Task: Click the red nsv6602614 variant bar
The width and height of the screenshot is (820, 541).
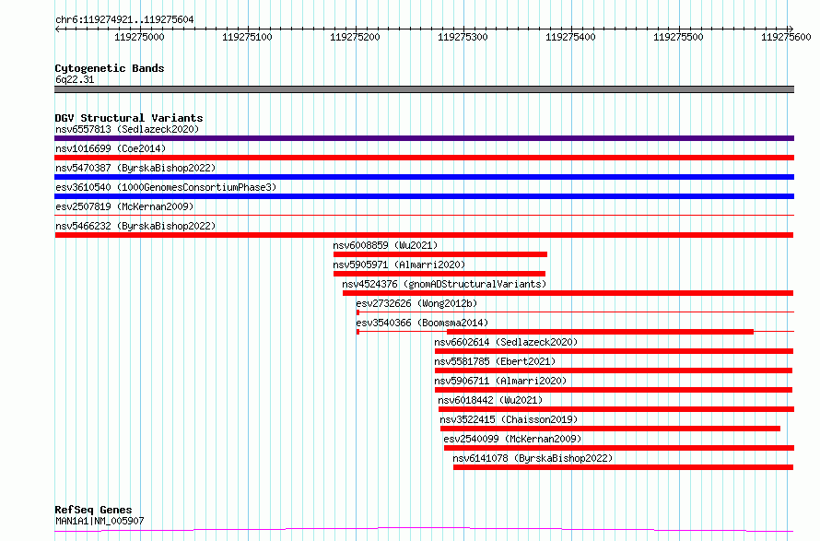Action: (614, 351)
